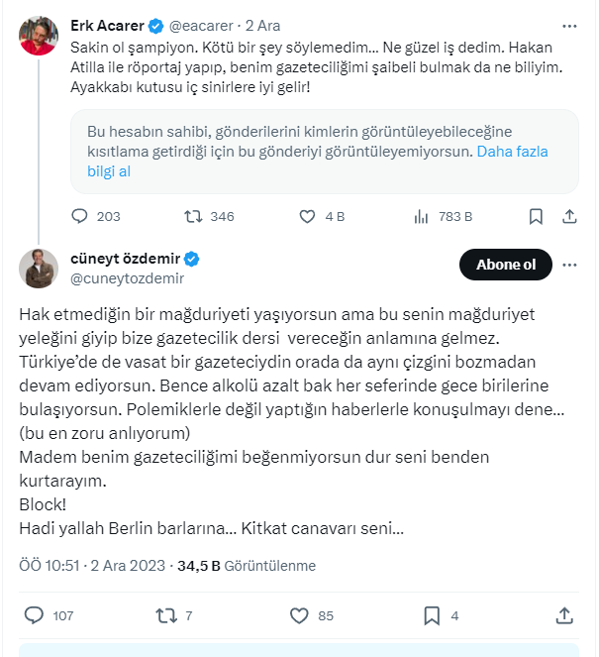View analytics showing 783 B views
Viewport: 599px width, 657px height.
pos(420,216)
